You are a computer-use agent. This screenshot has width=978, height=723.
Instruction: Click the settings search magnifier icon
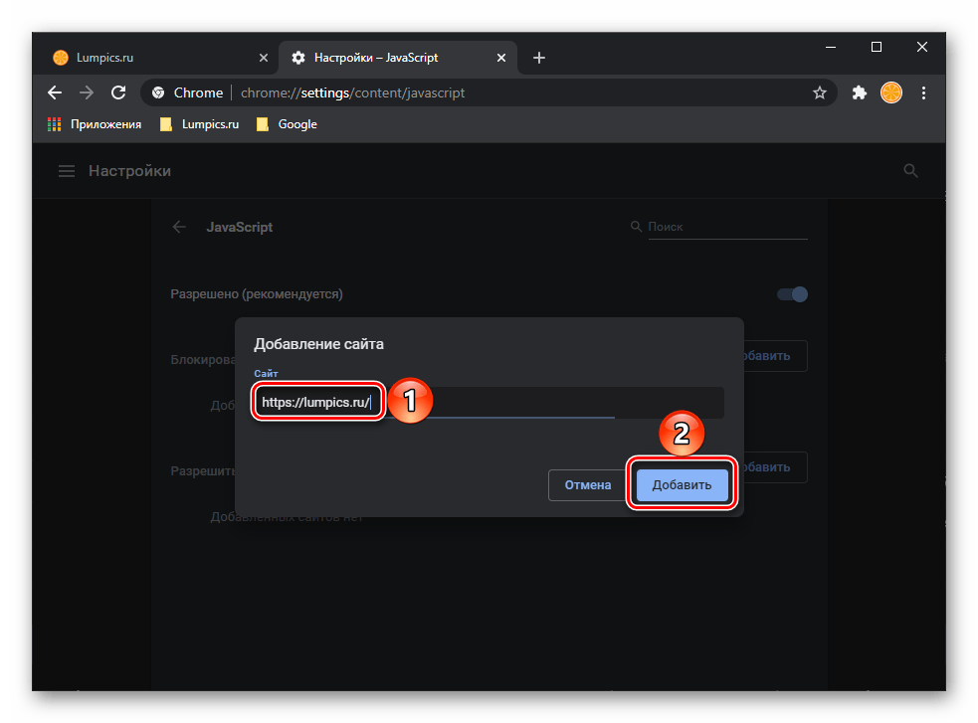[x=910, y=171]
